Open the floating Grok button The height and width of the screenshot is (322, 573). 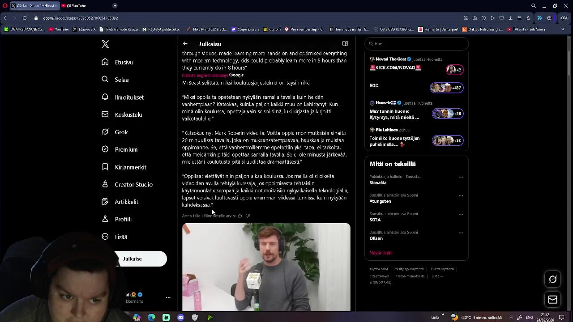pyautogui.click(x=553, y=279)
